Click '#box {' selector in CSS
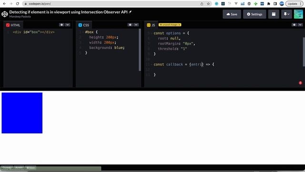 [x=91, y=32]
